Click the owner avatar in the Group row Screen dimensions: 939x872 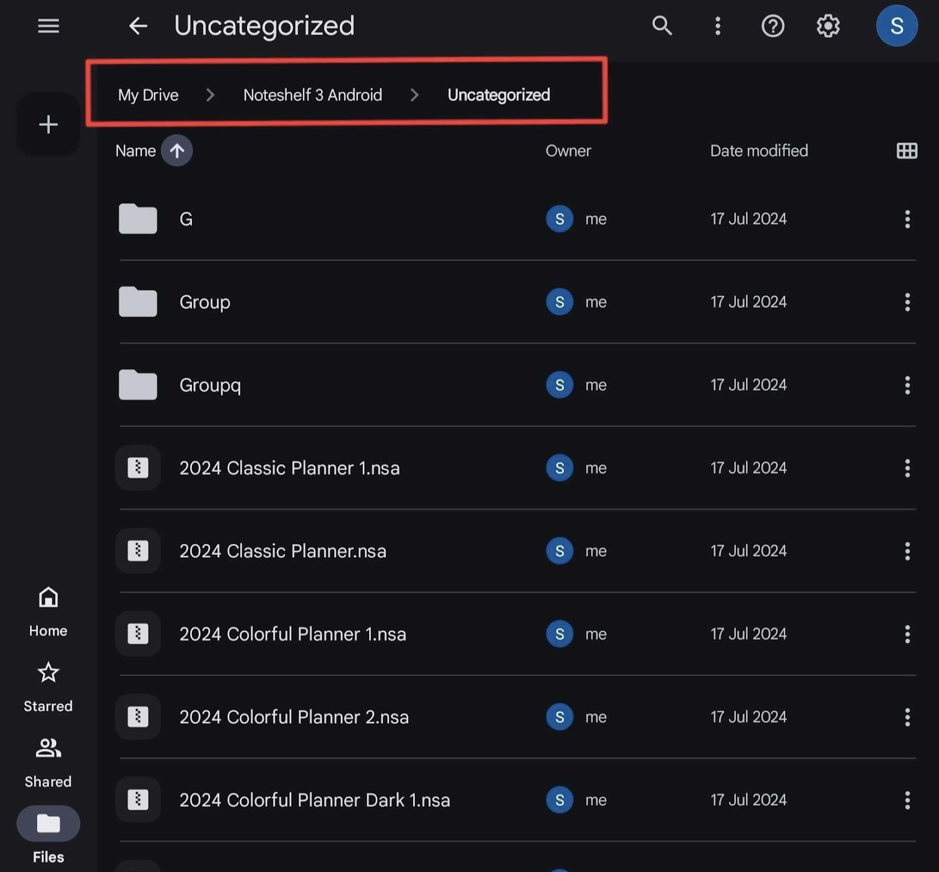point(559,302)
